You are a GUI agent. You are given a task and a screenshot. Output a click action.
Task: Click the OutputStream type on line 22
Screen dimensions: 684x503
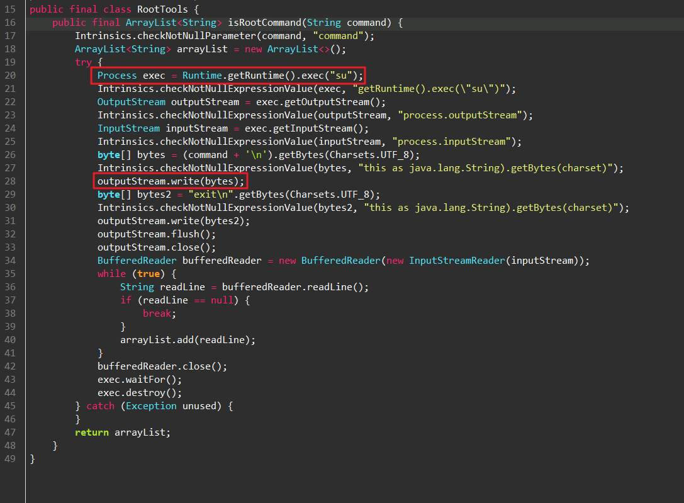click(132, 101)
